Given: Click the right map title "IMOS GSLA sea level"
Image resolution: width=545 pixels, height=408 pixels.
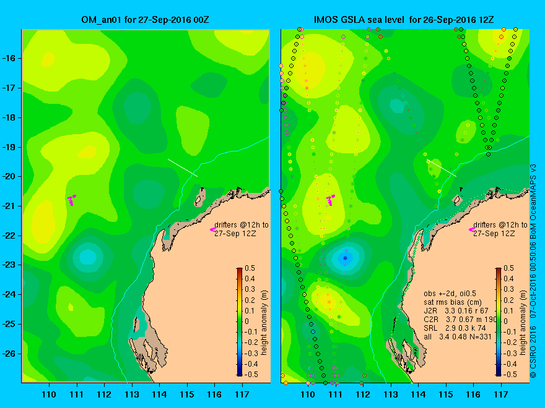Looking at the screenshot, I should (x=360, y=20).
